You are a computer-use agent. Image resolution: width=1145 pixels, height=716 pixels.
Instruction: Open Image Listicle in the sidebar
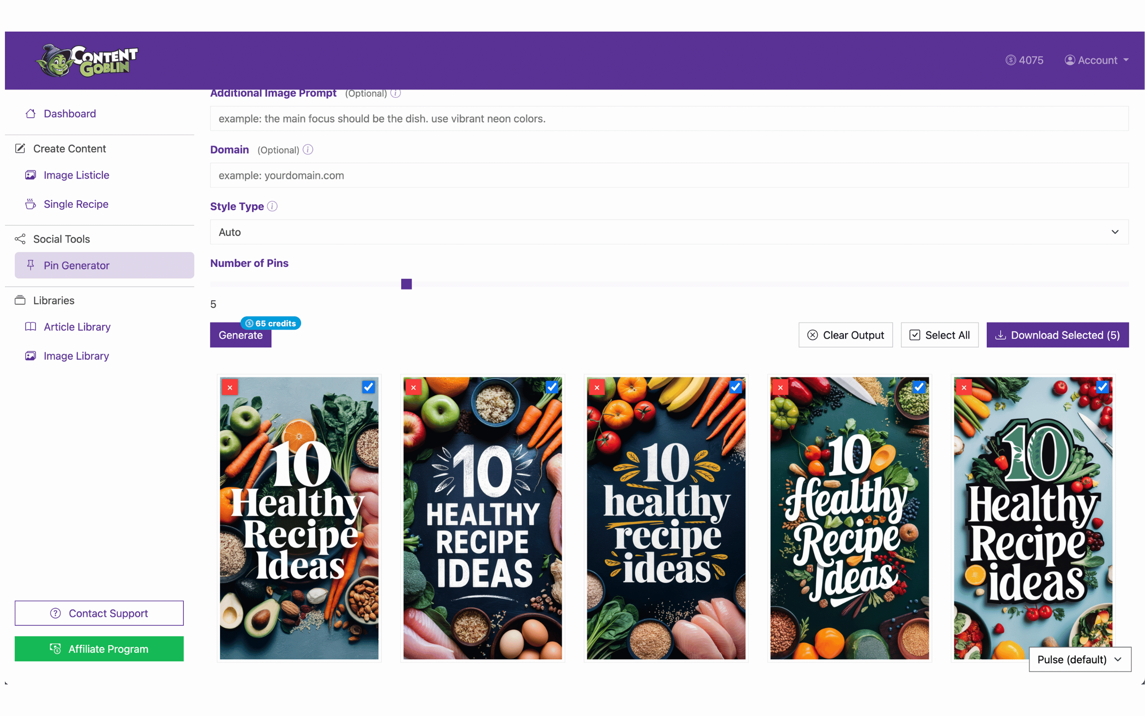[76, 175]
